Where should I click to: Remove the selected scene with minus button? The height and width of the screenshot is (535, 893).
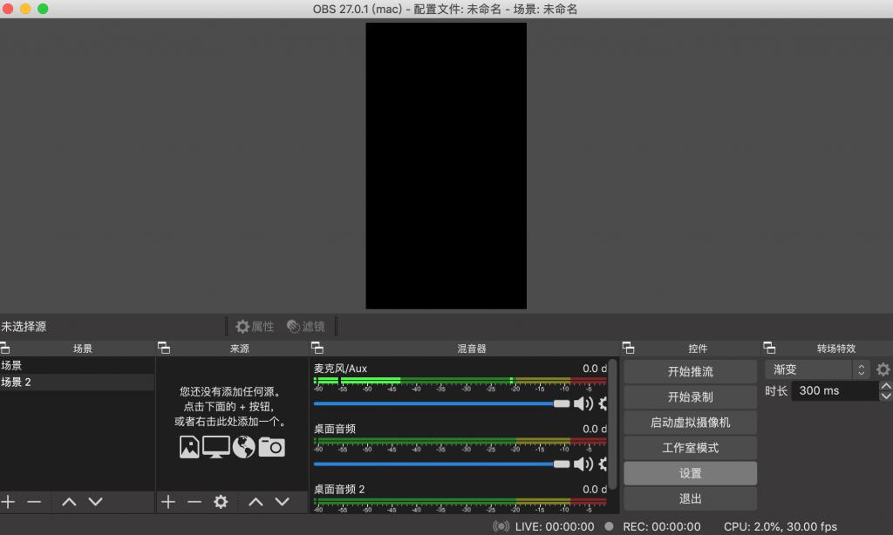pos(34,501)
